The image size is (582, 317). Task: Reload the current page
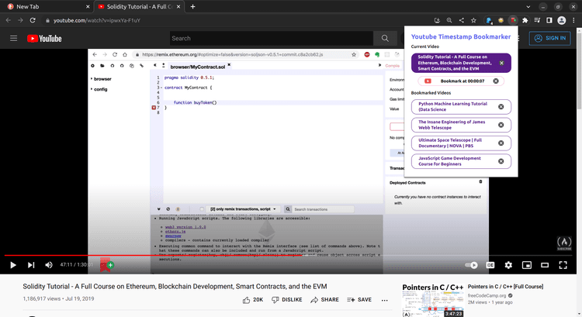point(33,20)
